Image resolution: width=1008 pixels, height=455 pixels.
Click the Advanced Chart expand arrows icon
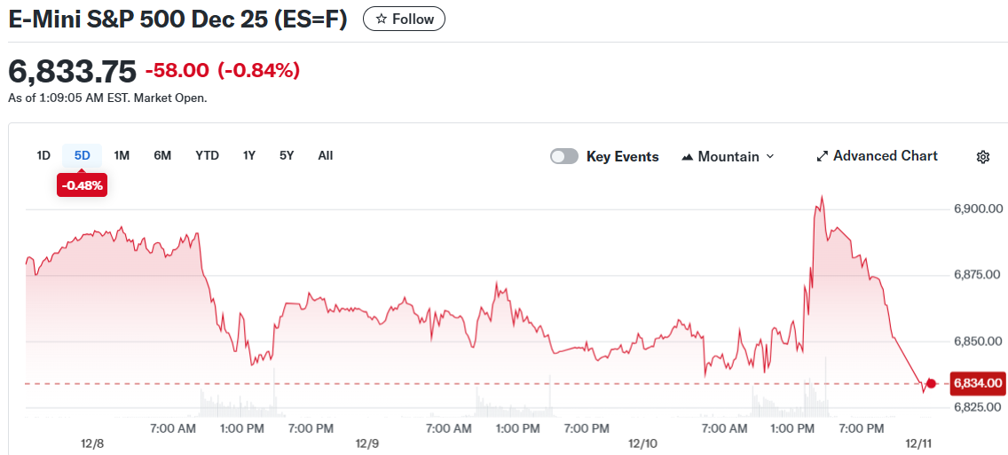pyautogui.click(x=822, y=156)
